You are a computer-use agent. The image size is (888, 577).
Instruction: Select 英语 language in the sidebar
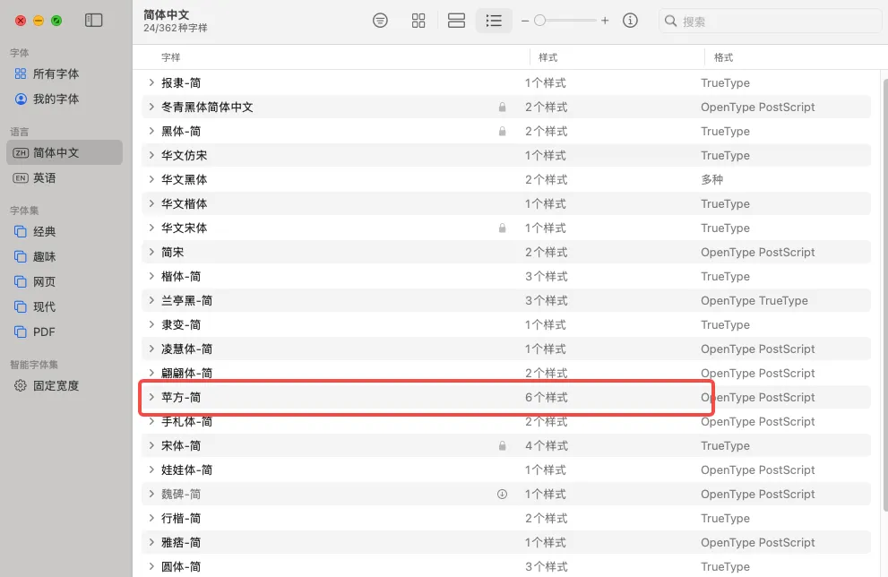45,177
